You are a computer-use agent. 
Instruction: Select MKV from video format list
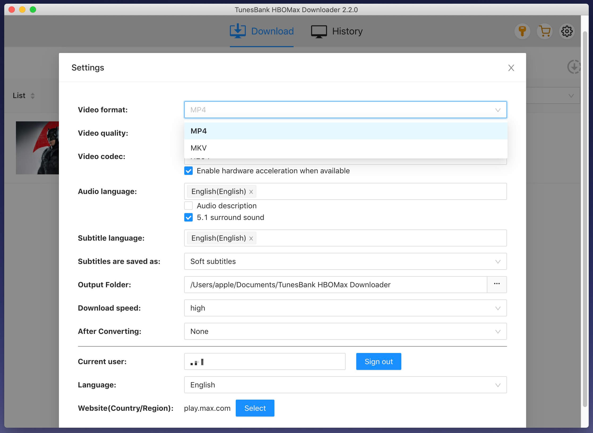(345, 148)
